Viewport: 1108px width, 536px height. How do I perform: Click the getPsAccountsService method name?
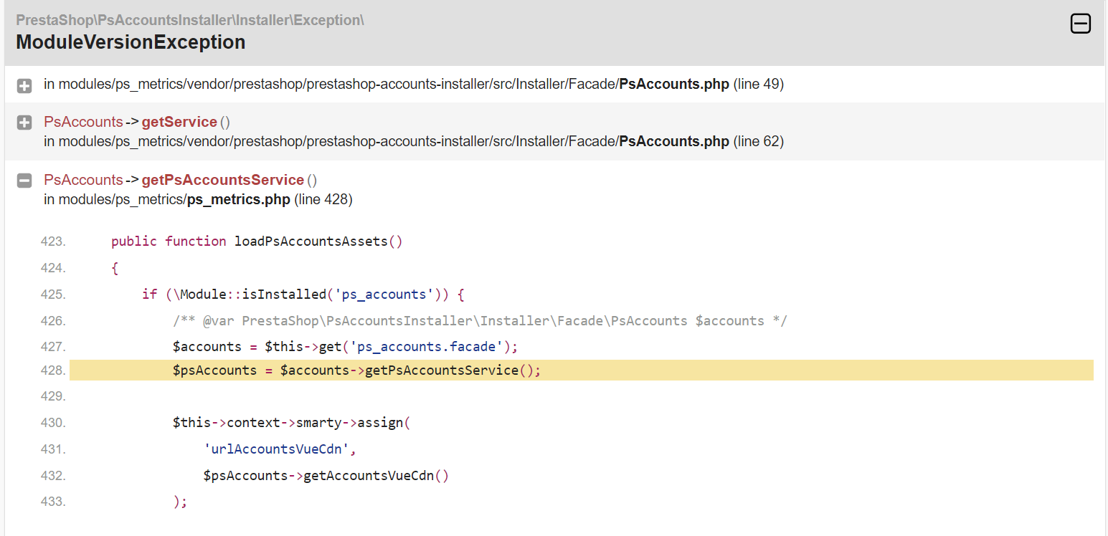point(223,180)
